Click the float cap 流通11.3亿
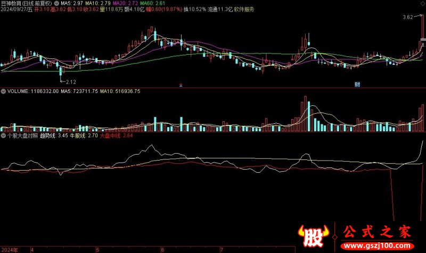426x253 pixels. [220, 10]
